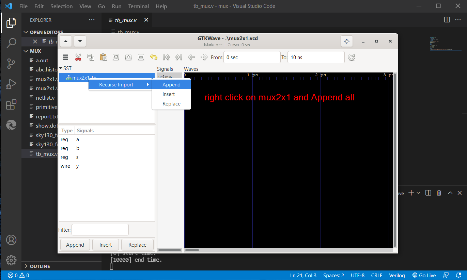
Task: Click the Zoom Out minus icon
Action: point(141,57)
